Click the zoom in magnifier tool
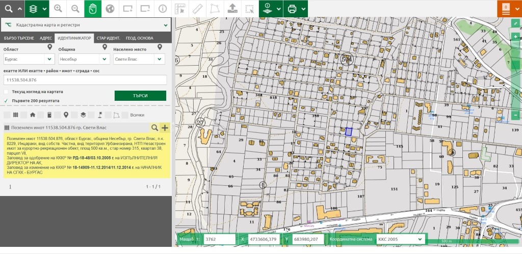 [x=58, y=9]
